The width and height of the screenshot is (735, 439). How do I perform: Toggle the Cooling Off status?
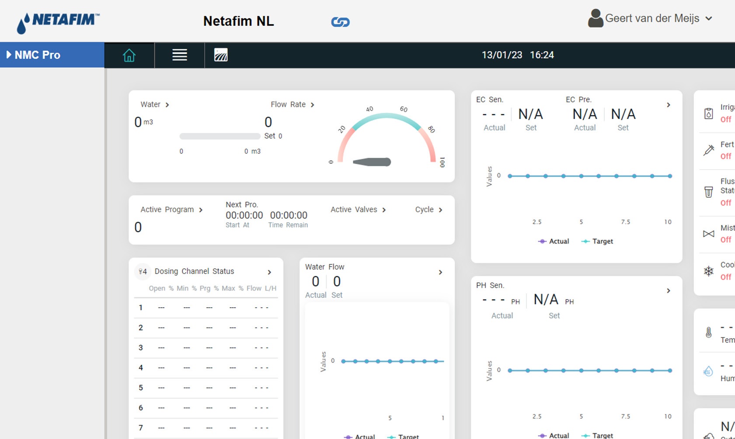pos(725,277)
